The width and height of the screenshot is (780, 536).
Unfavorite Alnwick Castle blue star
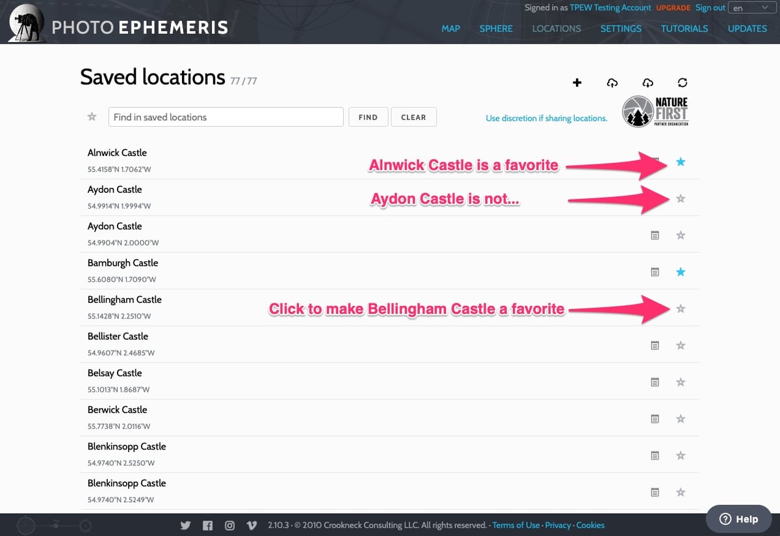click(x=681, y=162)
